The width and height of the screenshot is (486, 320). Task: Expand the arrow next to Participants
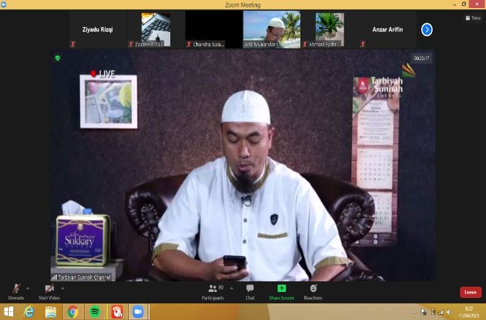(232, 289)
